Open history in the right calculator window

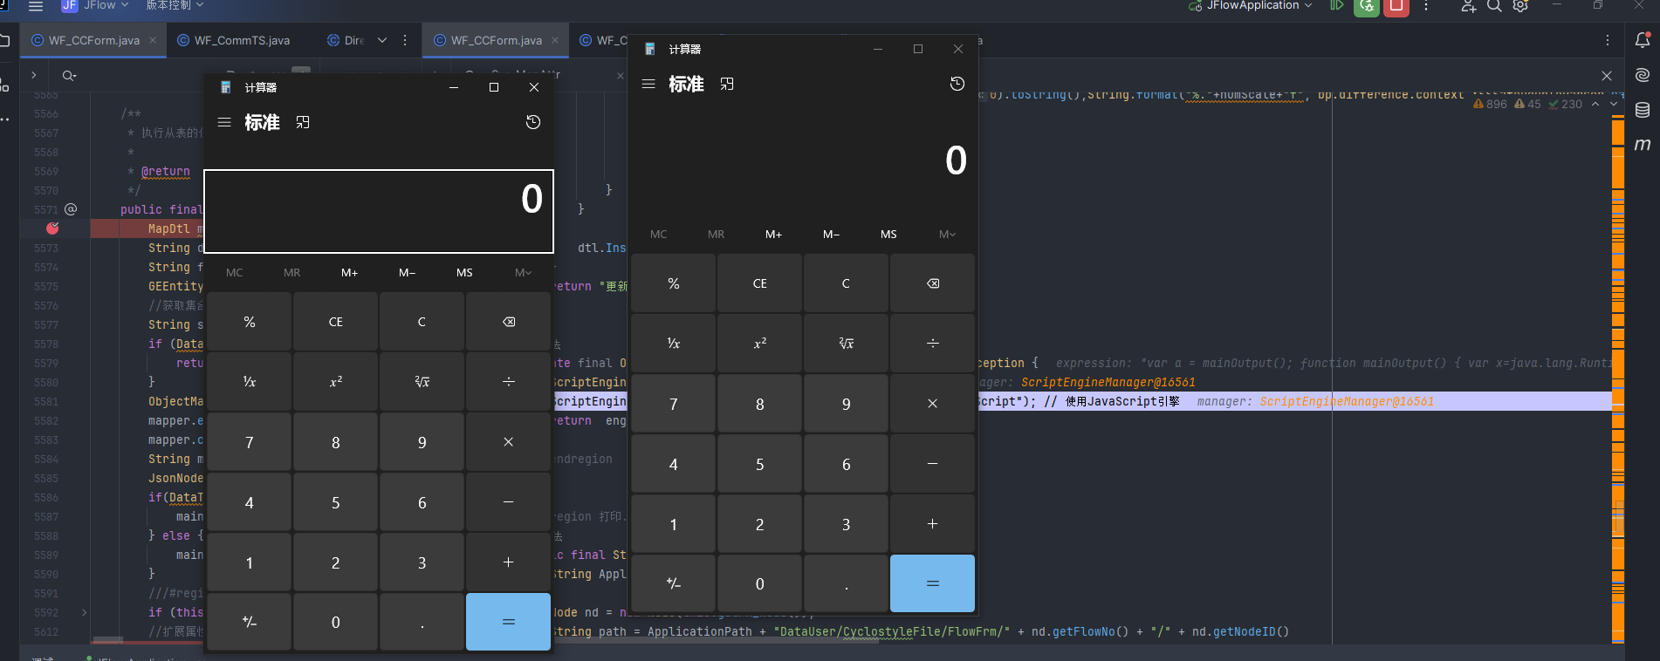957,84
